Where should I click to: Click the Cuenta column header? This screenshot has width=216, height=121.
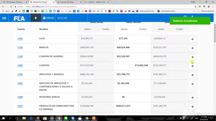click(21, 29)
